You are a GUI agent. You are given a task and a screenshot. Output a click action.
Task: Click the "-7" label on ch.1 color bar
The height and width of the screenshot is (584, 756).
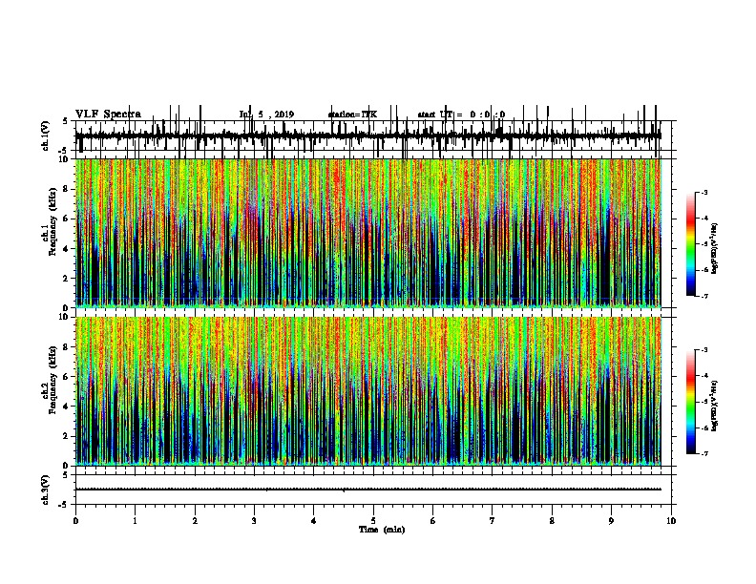[704, 296]
